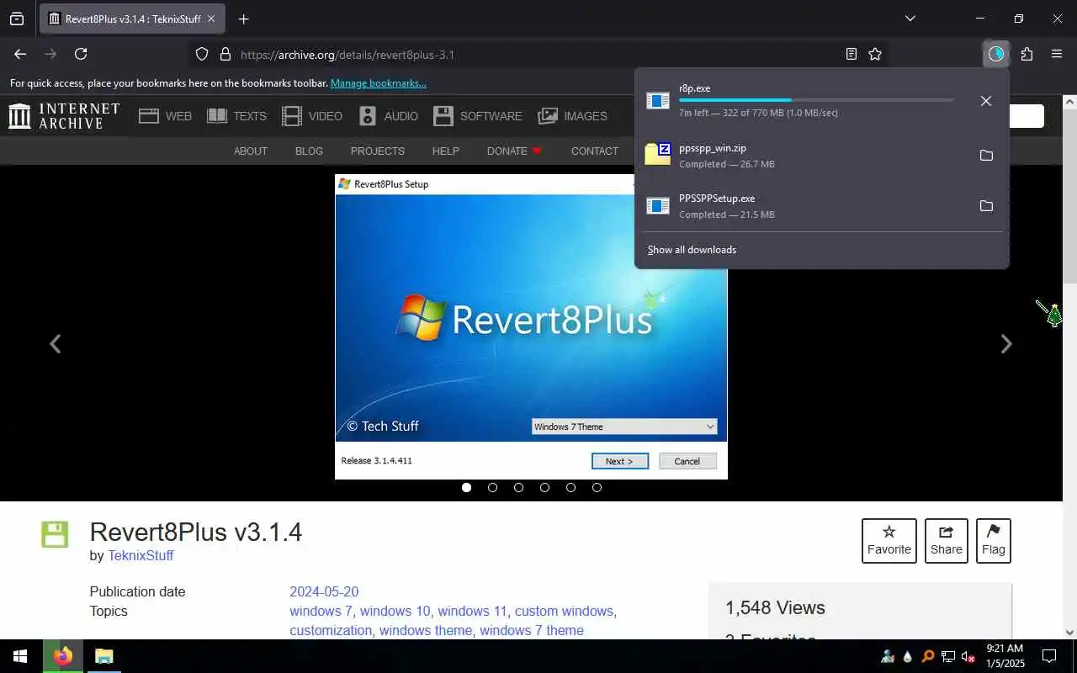
Task: Open the extensions puzzle icon
Action: coord(1027,54)
